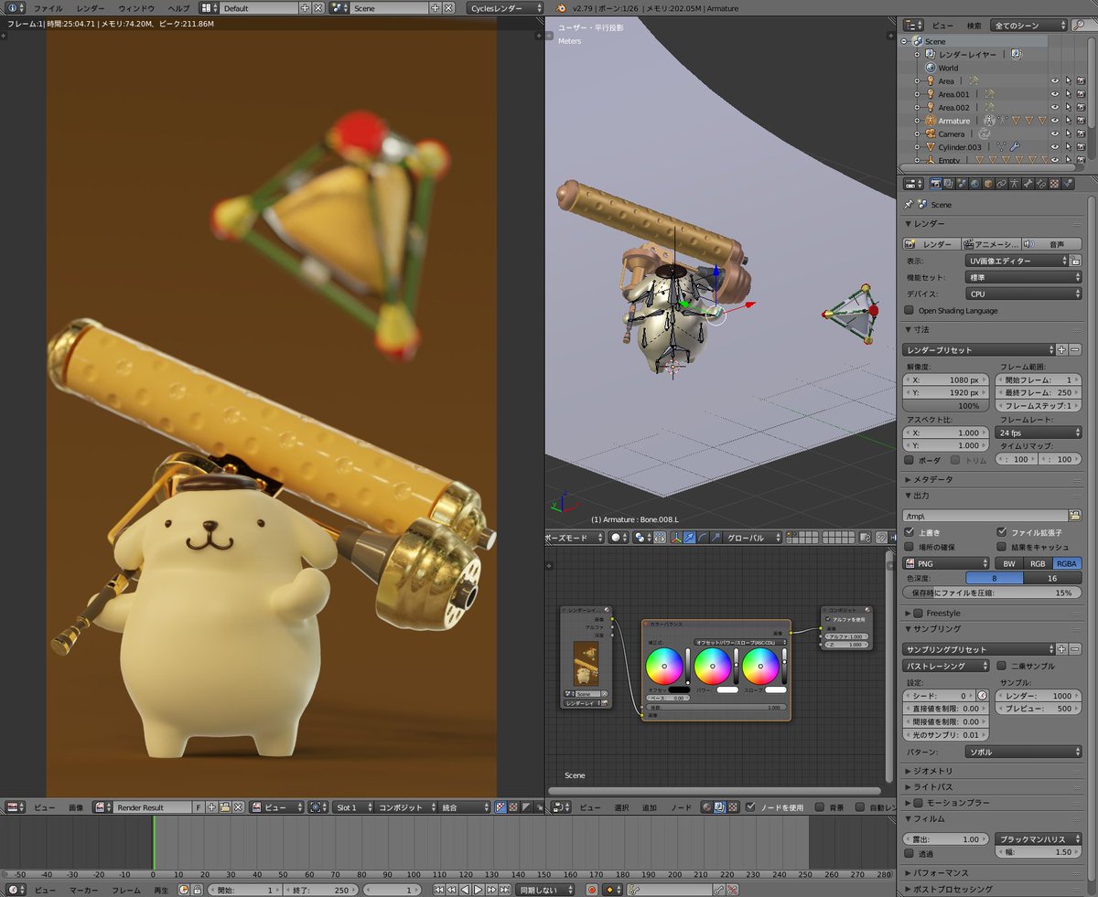
Task: Click the 音声 audio button
Action: tap(1051, 244)
